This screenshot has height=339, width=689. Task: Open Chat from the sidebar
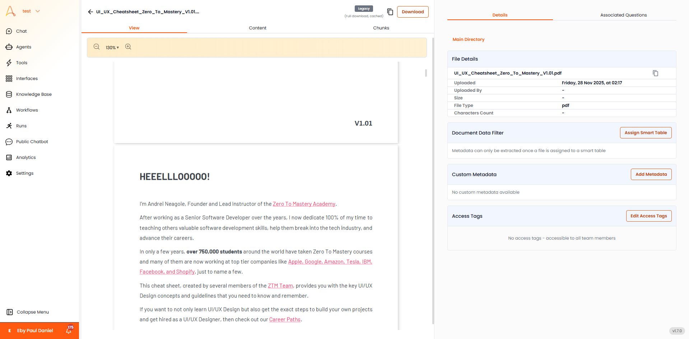point(21,31)
